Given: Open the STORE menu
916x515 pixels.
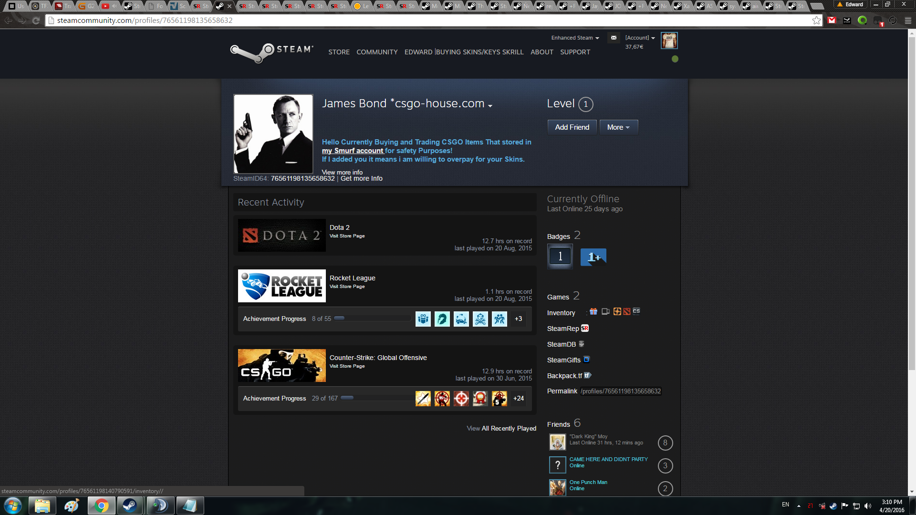Looking at the screenshot, I should point(339,52).
